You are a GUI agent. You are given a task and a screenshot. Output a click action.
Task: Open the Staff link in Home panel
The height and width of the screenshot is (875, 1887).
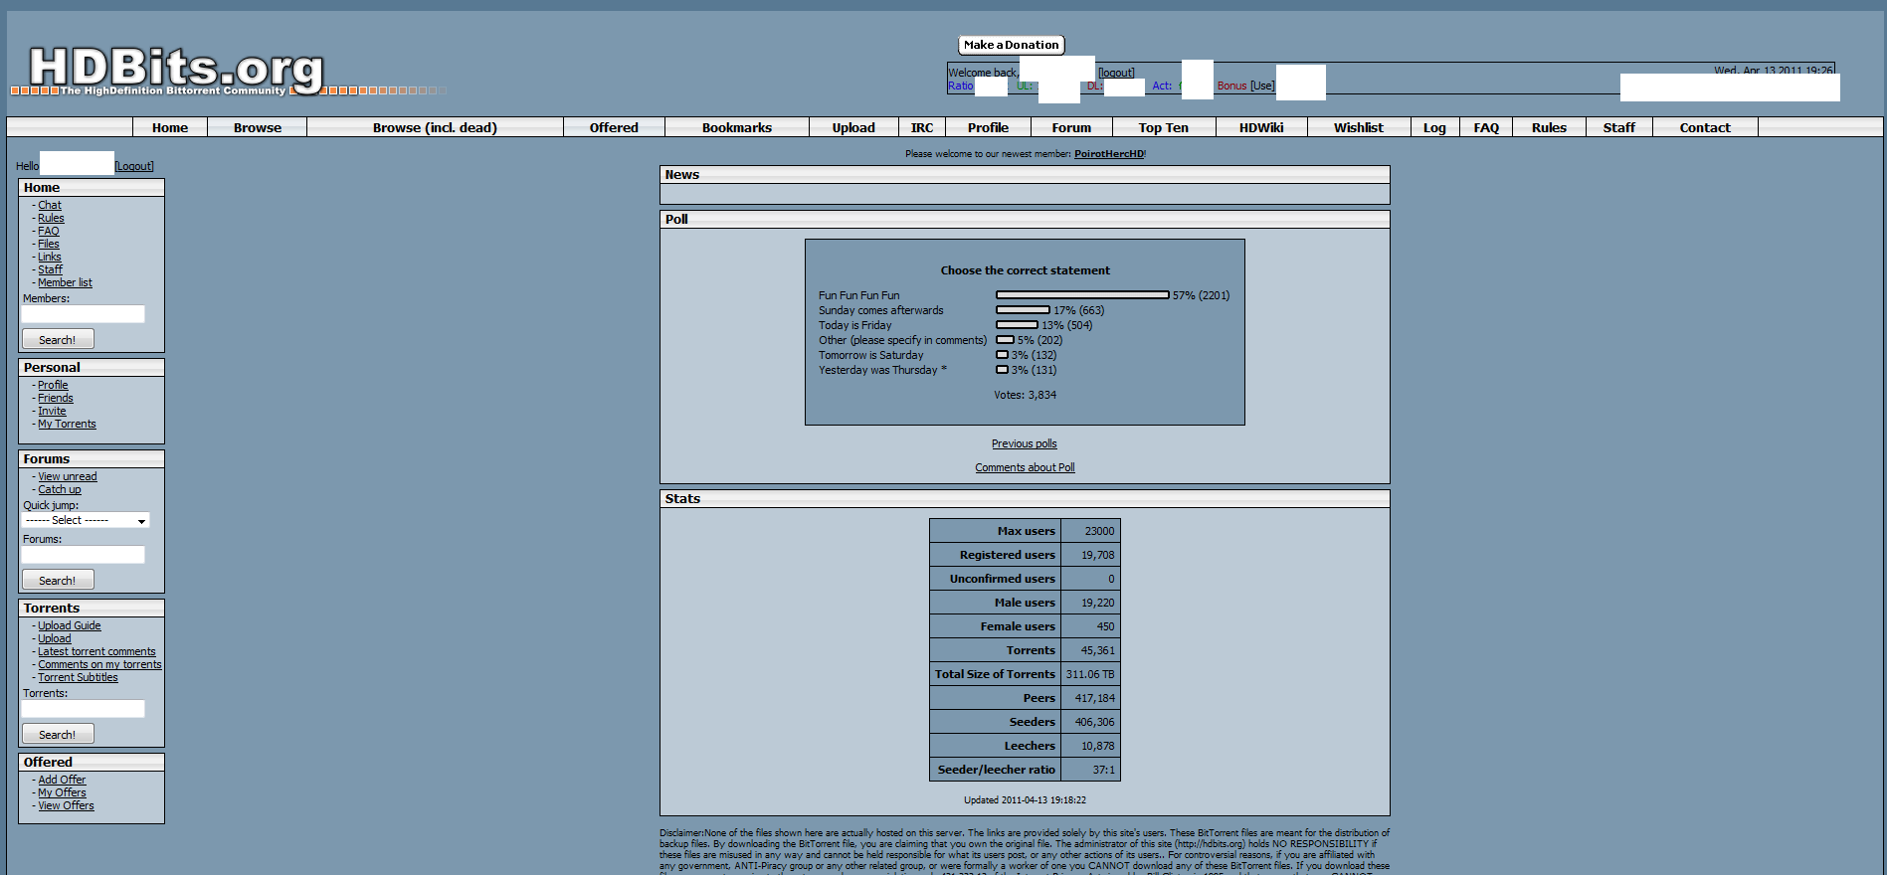point(50,269)
